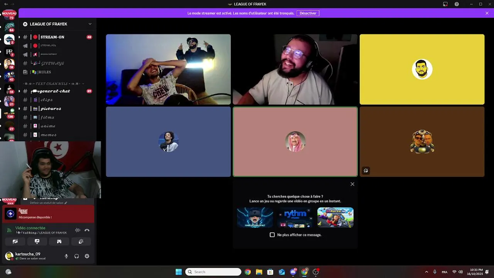Deafen with the headphones icon

point(76,256)
